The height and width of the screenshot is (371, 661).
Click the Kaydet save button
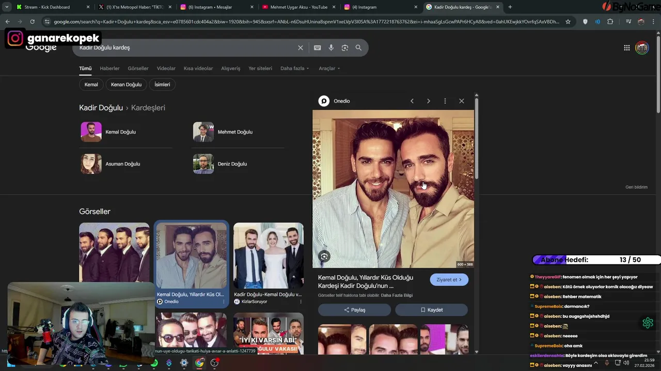point(432,310)
